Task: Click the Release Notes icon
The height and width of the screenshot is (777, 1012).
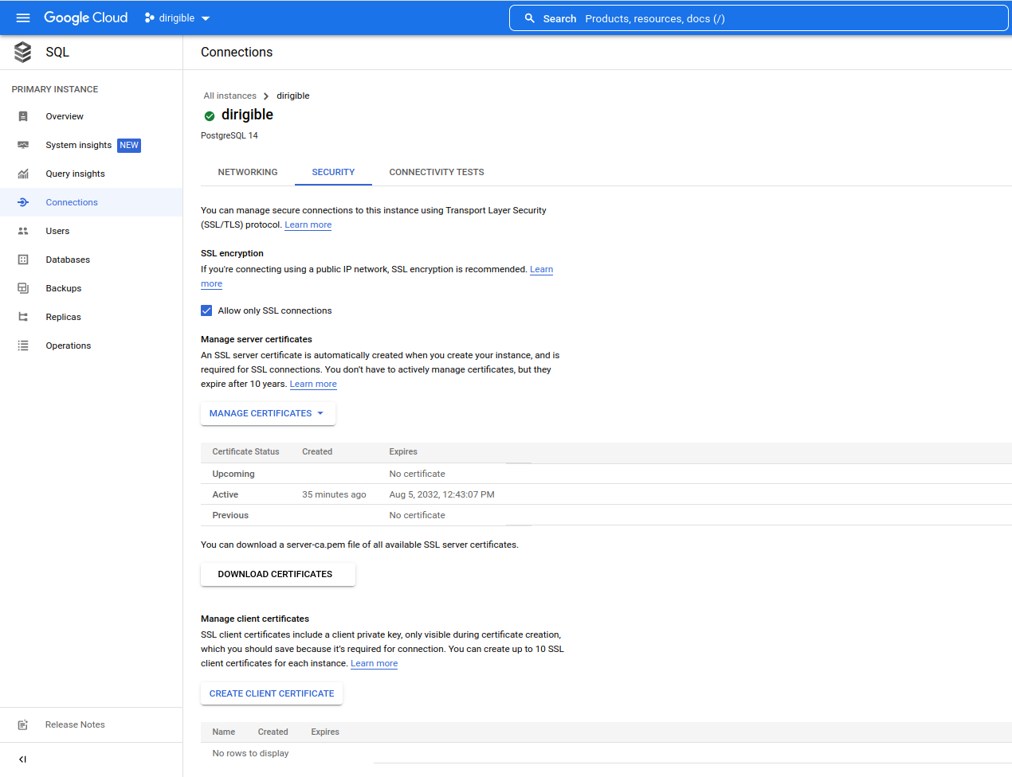Action: pos(23,724)
